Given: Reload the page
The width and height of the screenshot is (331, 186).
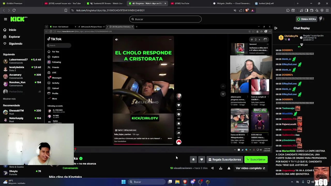Looking at the screenshot, I should tap(14, 10).
